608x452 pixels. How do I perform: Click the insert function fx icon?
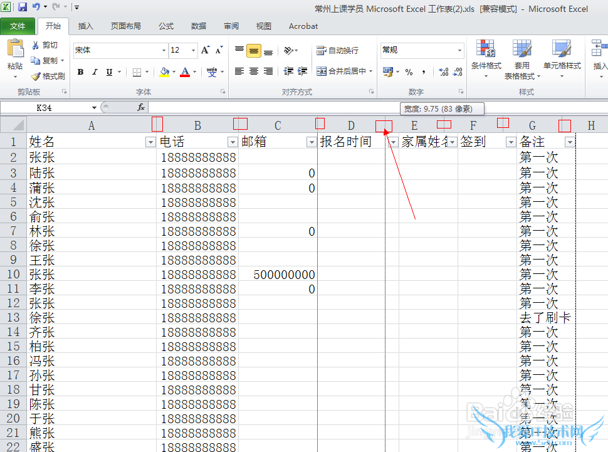[x=141, y=108]
